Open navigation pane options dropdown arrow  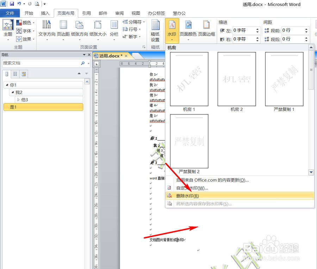84,55
